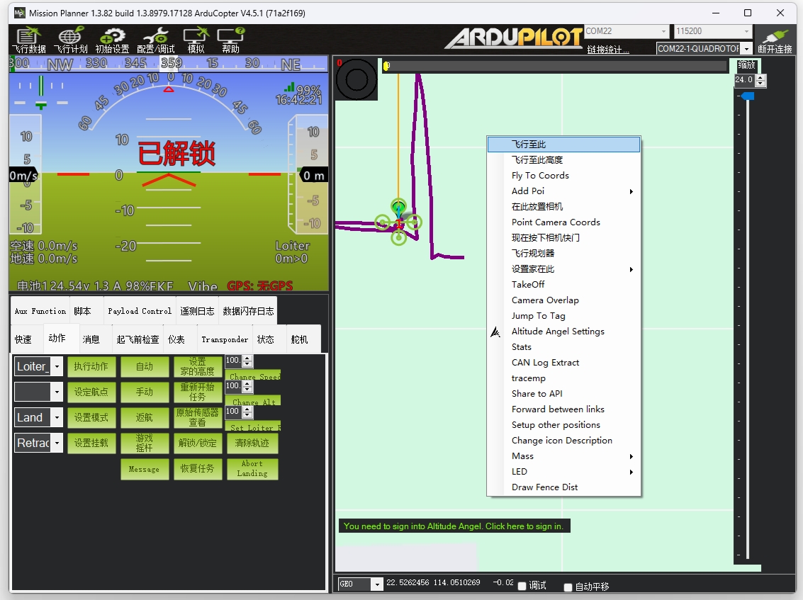
Task: Open the Retract mount dropdown
Action: [57, 443]
